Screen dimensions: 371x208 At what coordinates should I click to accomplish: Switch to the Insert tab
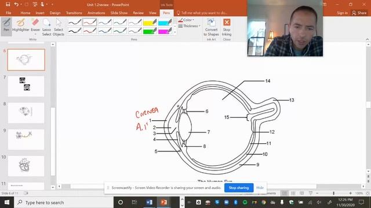(x=40, y=13)
